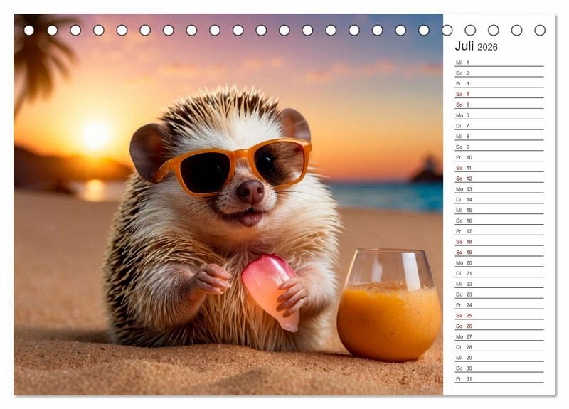Image resolution: width=569 pixels, height=409 pixels.
Task: Select the 'Di 21' date row
Action: click(x=499, y=273)
